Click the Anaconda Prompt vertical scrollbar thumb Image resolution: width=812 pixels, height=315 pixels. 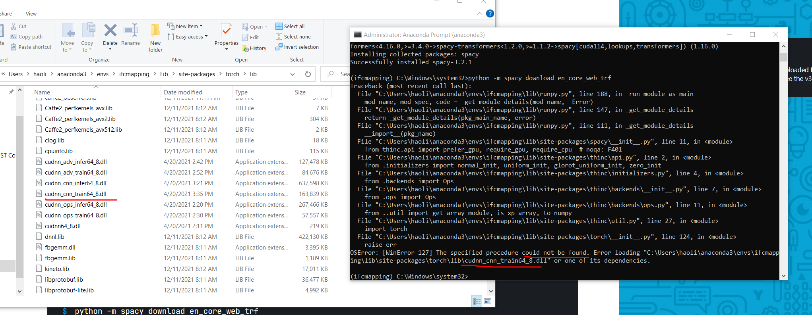pos(783,58)
